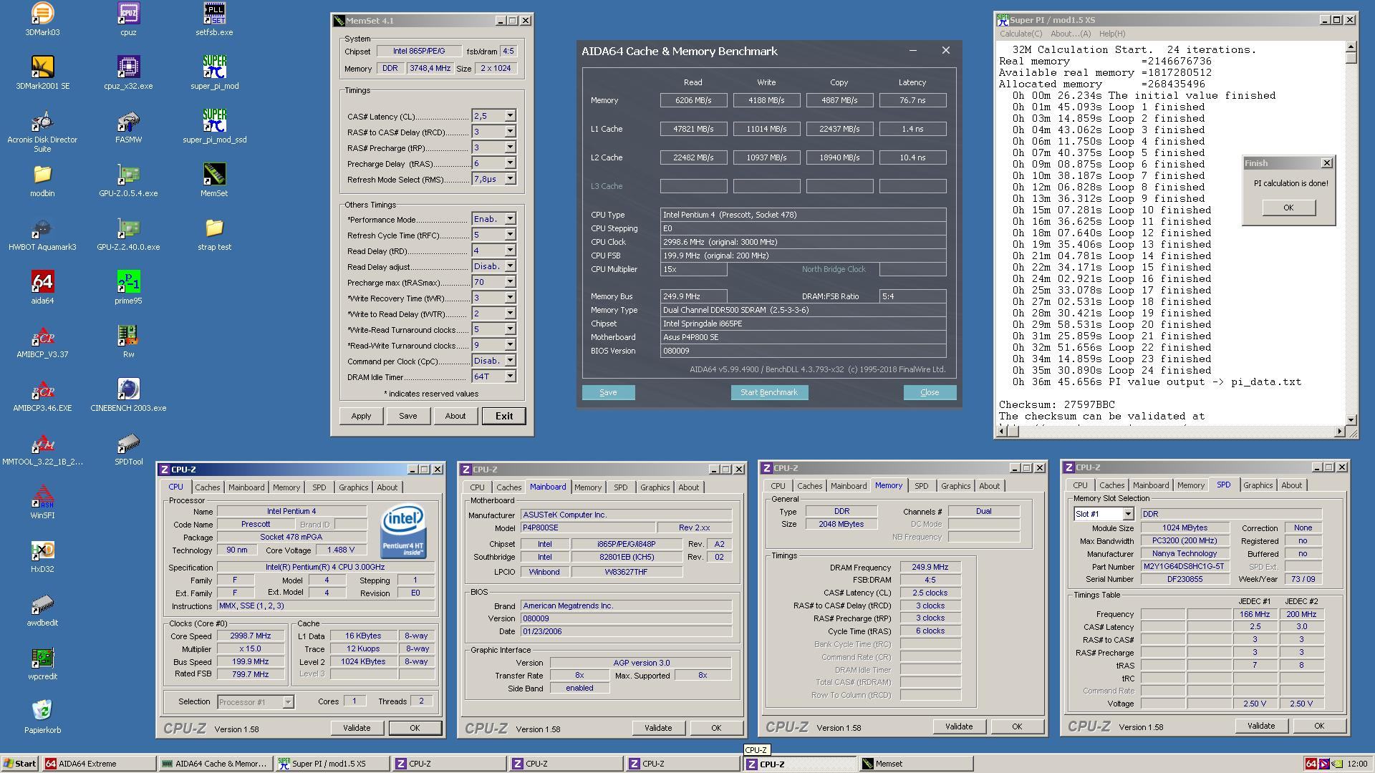The height and width of the screenshot is (773, 1375).
Task: Click AIDA64 tray icon in system tray
Action: coord(1311,764)
